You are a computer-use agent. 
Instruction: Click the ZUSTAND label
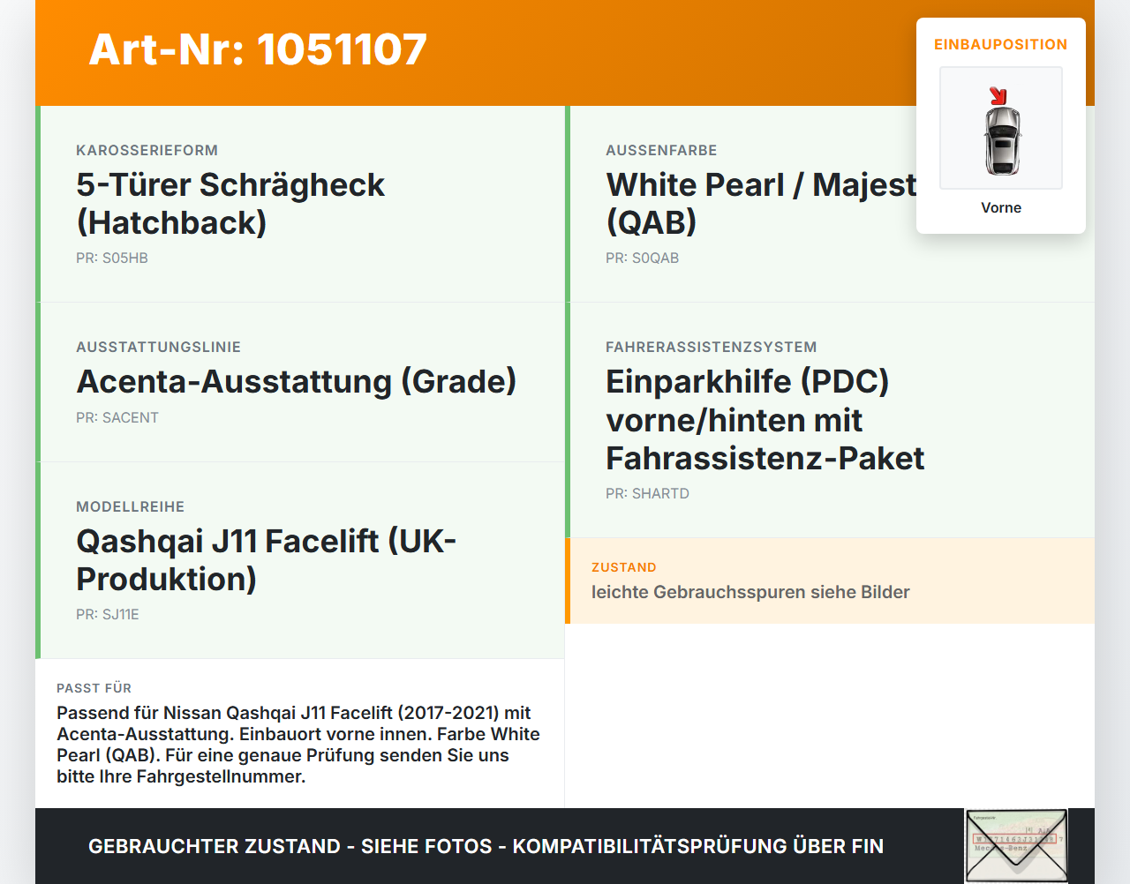pyautogui.click(x=624, y=567)
